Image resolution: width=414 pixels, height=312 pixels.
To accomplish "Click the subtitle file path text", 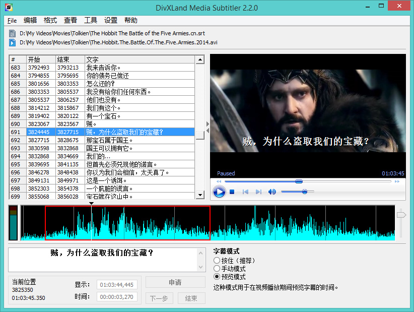I will coord(112,33).
